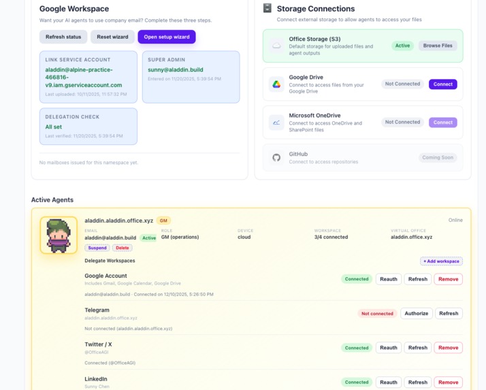Reauth the LinkedIn workspace
This screenshot has width=486, height=390.
389,383
